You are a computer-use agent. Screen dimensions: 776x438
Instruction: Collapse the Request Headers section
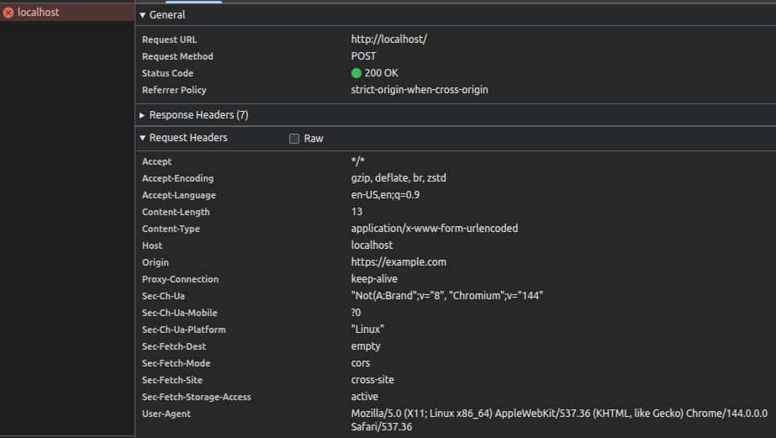coord(143,138)
